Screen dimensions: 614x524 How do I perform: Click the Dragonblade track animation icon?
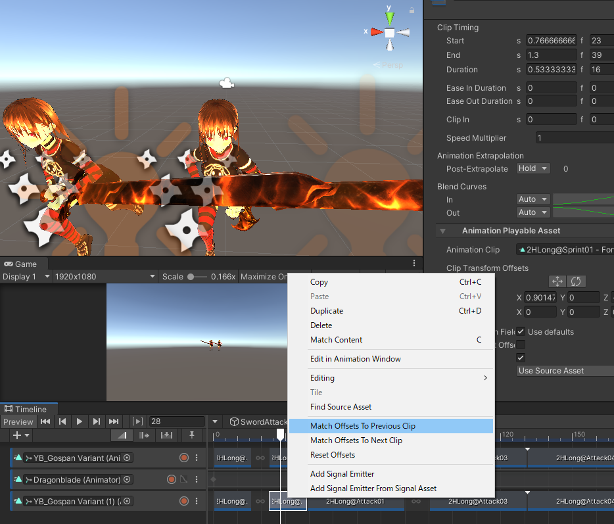click(18, 479)
